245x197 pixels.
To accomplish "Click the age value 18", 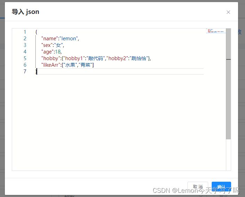I will click(x=58, y=52).
